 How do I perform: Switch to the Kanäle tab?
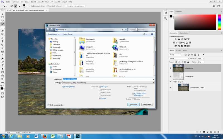pos(178,51)
